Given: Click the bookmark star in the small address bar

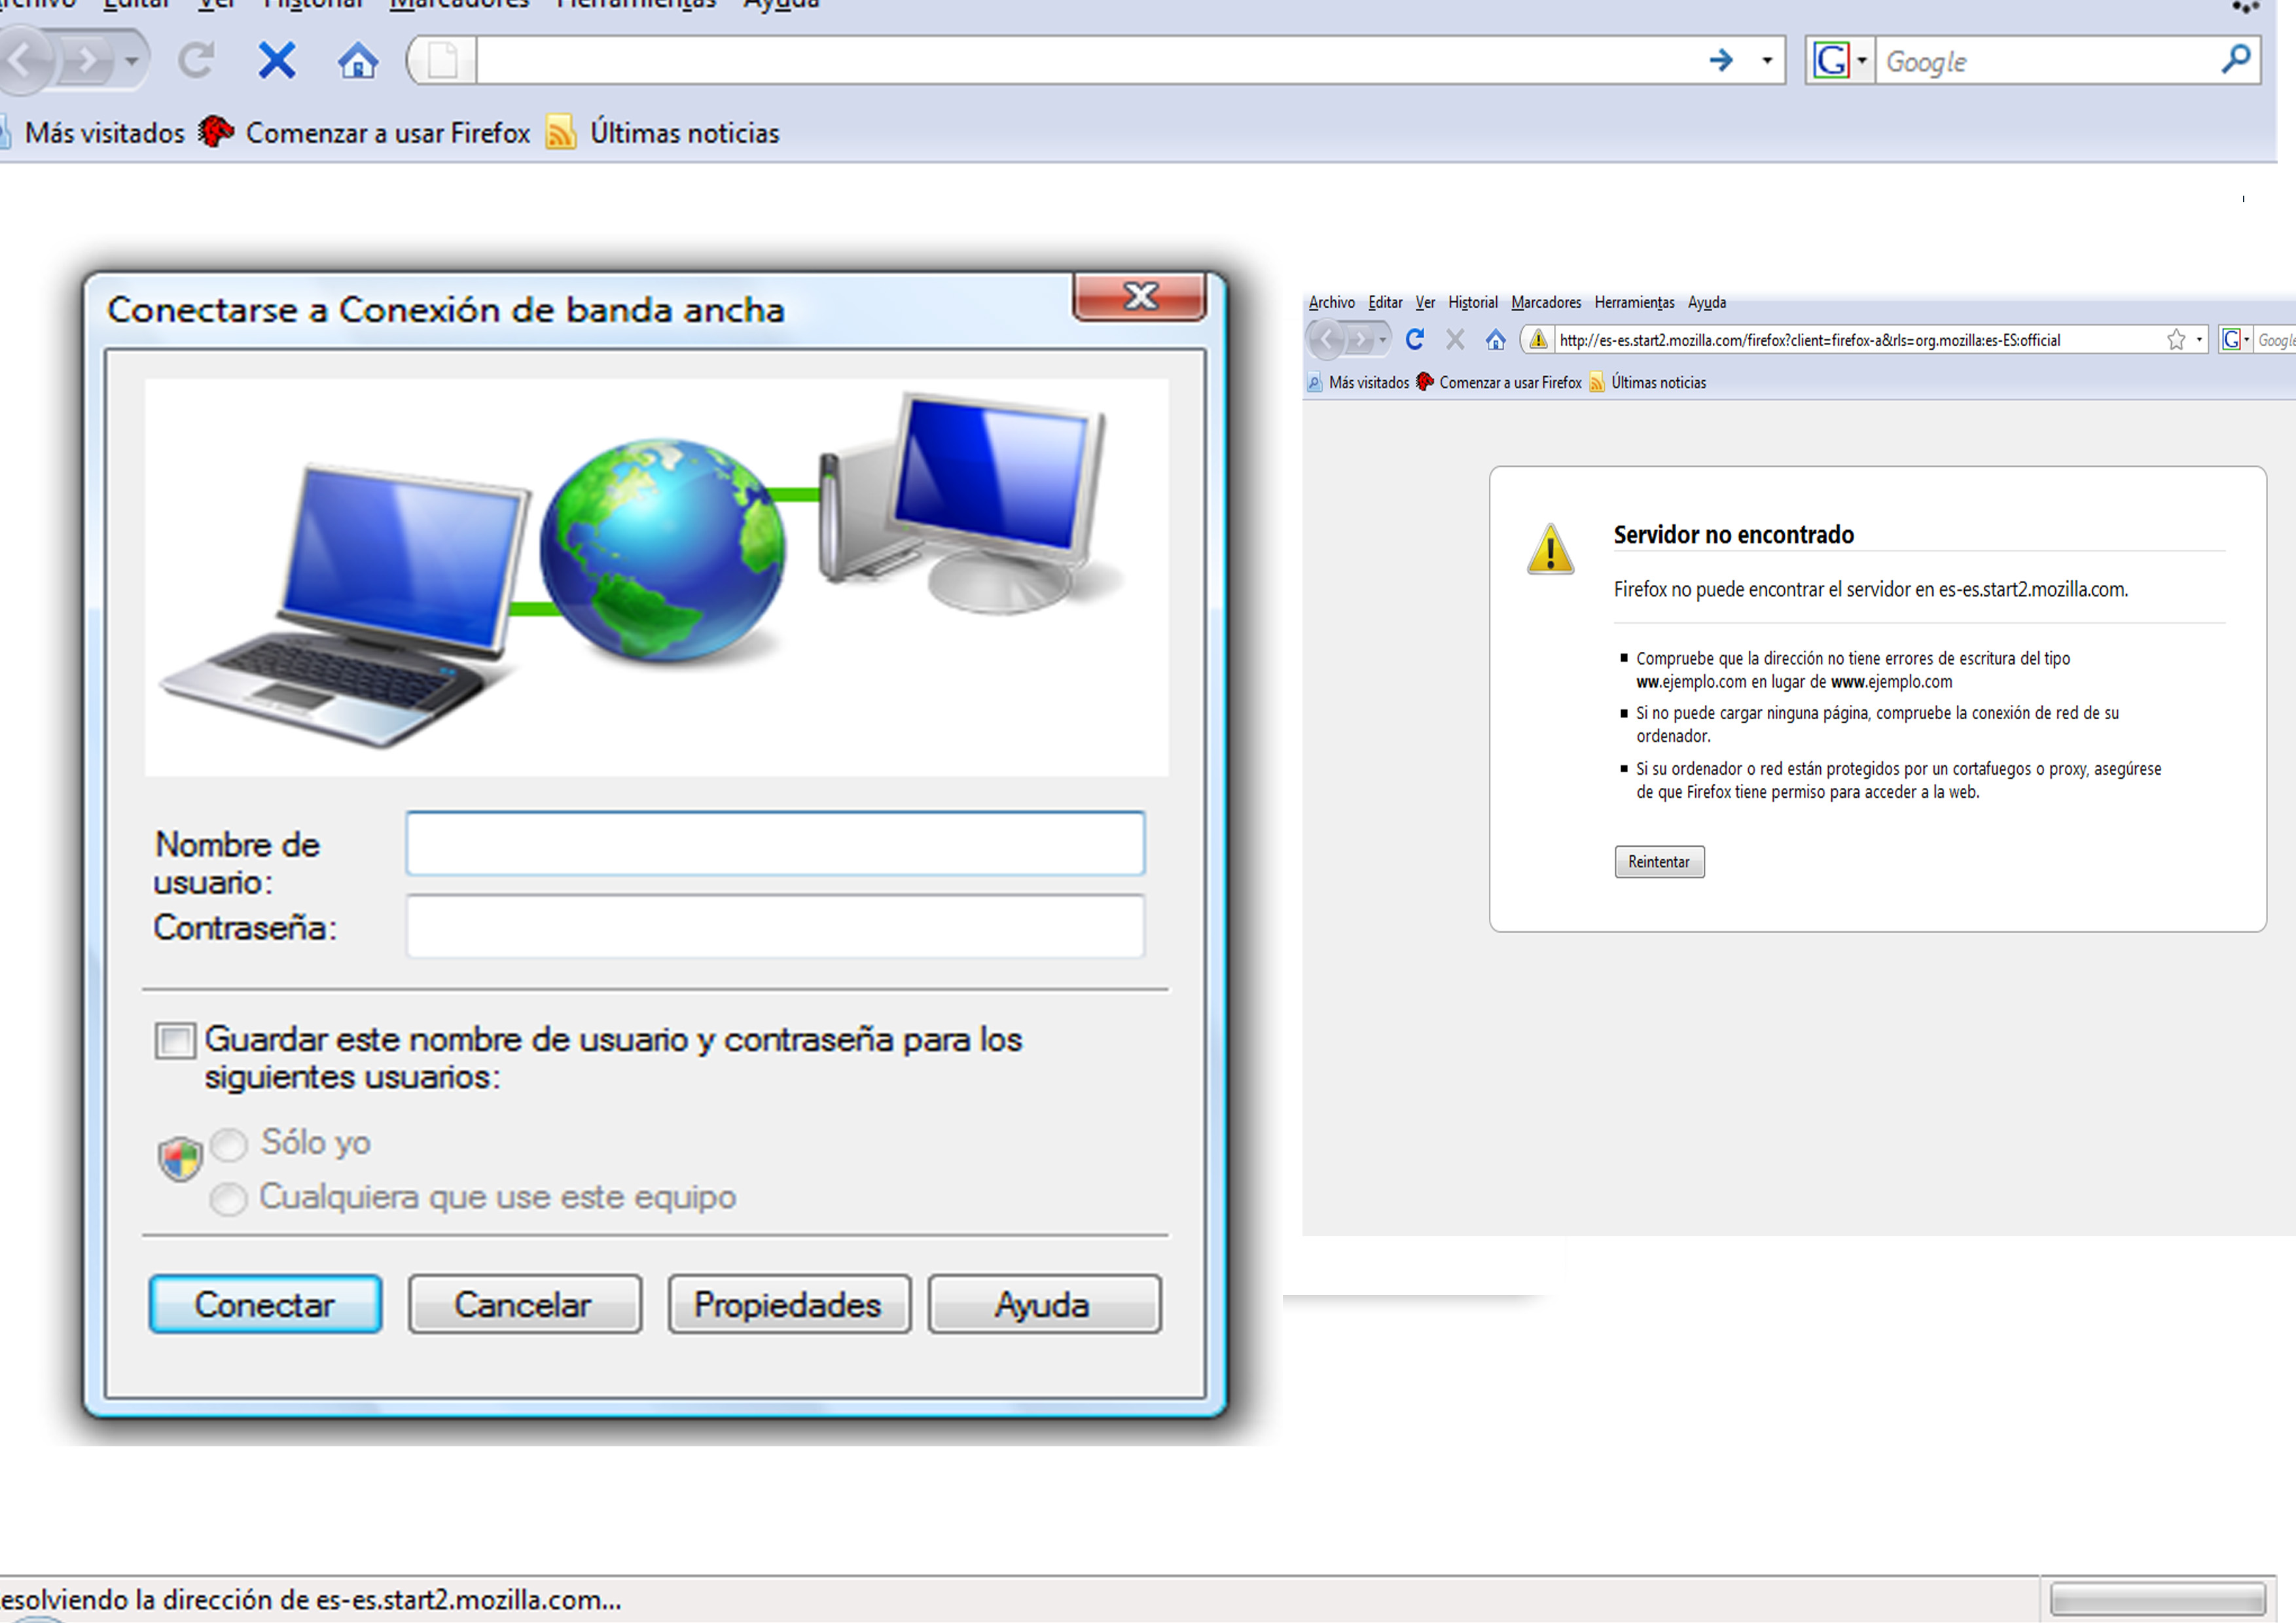Looking at the screenshot, I should 2175,340.
